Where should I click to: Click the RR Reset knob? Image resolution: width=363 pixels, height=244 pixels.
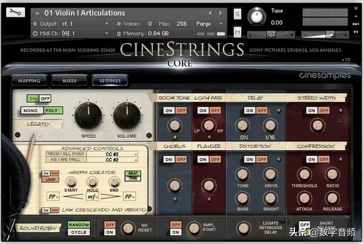pos(128,229)
